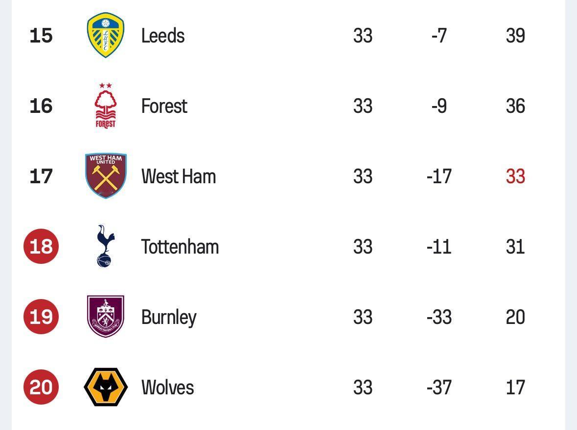Click the Leeds United crest

(106, 35)
